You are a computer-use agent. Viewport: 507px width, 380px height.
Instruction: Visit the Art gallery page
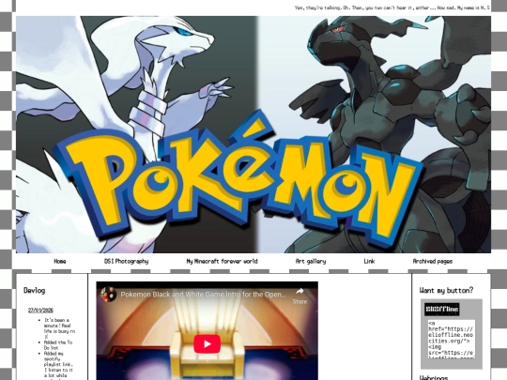(x=311, y=261)
